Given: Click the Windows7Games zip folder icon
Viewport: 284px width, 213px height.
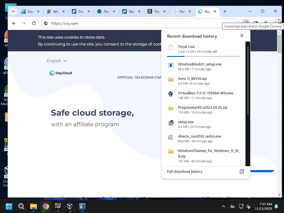Looking at the screenshot, I should [171, 152].
